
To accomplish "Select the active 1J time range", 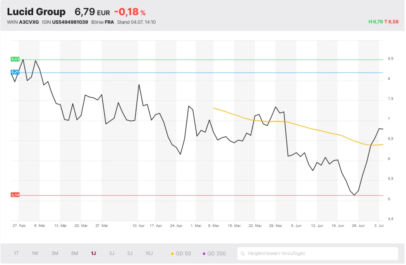I will tap(93, 254).
